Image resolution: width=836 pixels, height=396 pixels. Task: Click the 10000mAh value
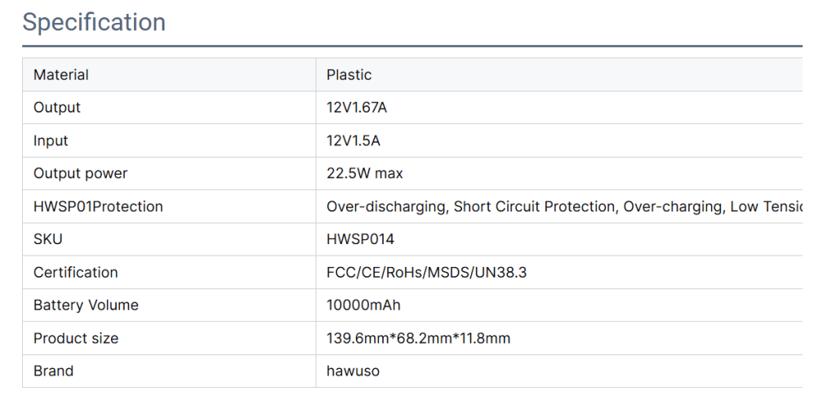(363, 305)
